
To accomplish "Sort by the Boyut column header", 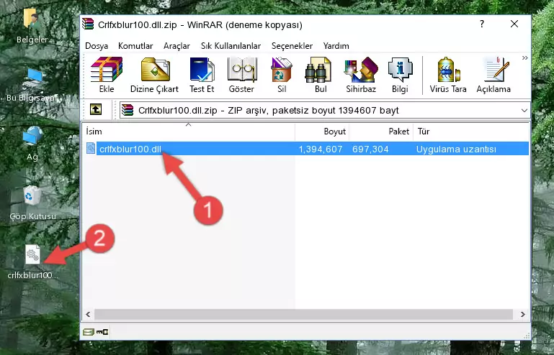I will 322,132.
